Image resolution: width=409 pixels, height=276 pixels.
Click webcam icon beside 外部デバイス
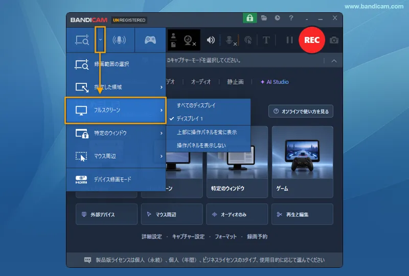click(x=84, y=215)
